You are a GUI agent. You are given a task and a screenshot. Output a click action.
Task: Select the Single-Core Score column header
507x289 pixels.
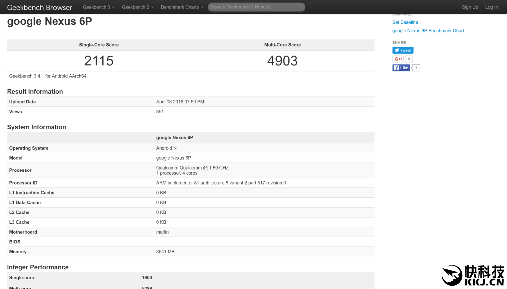(x=99, y=45)
